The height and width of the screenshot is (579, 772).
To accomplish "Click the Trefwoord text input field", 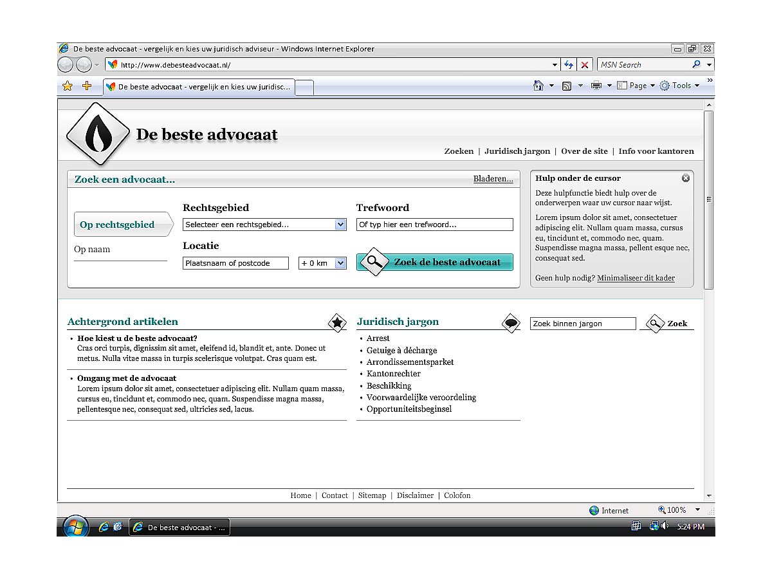I will point(434,224).
